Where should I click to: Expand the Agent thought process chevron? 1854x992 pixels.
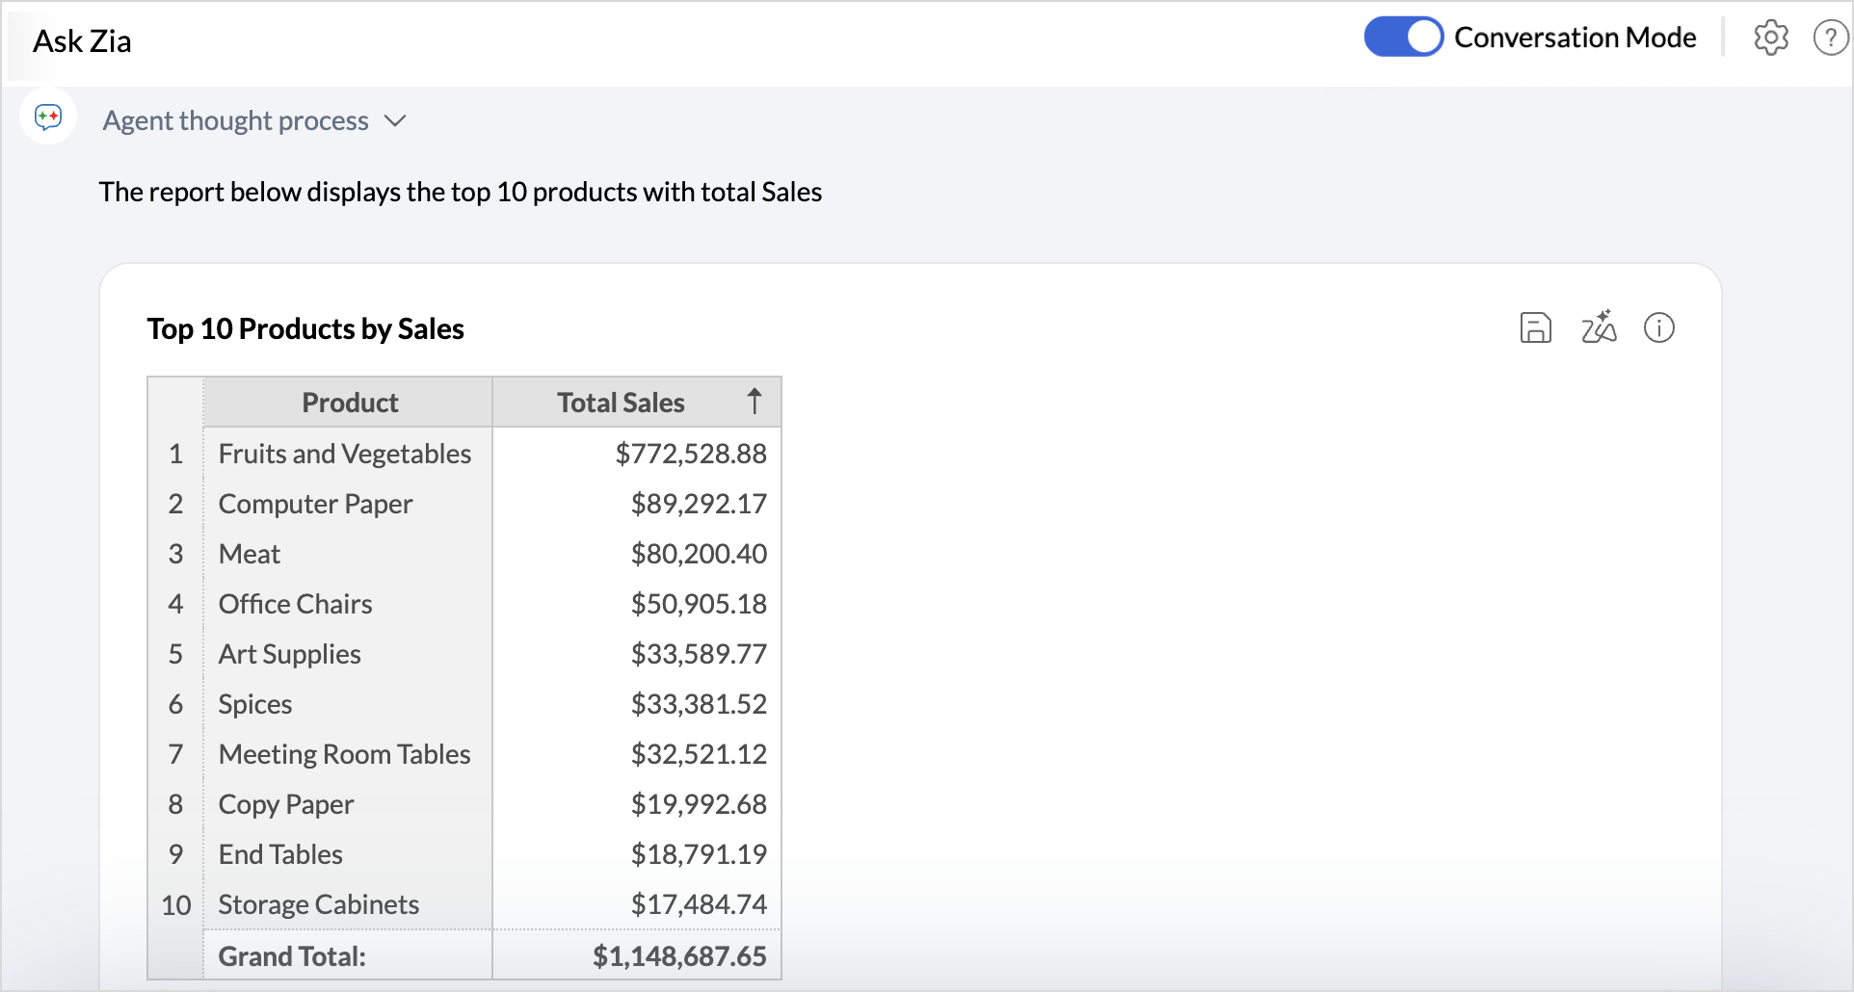(x=395, y=121)
